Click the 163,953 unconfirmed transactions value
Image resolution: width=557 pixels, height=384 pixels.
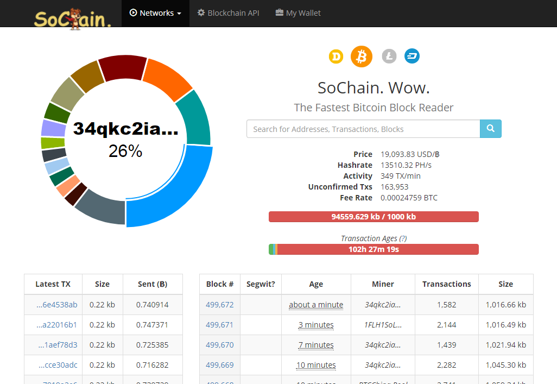pos(395,187)
